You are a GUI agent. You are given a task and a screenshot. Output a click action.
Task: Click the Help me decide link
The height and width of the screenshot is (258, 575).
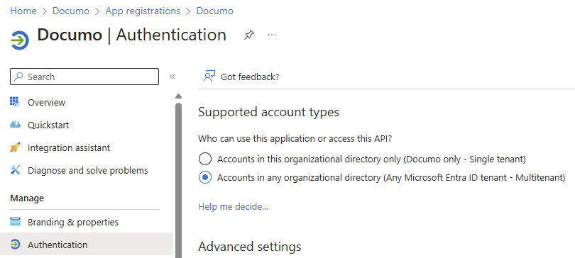(x=234, y=207)
